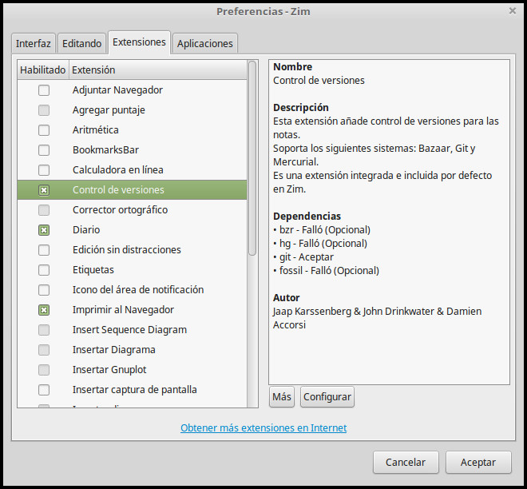The width and height of the screenshot is (527, 489).
Task: Enable Icono del área de notificación checkbox
Action: click(44, 290)
